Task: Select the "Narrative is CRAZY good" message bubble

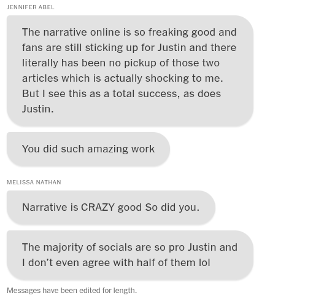Action: tap(111, 207)
